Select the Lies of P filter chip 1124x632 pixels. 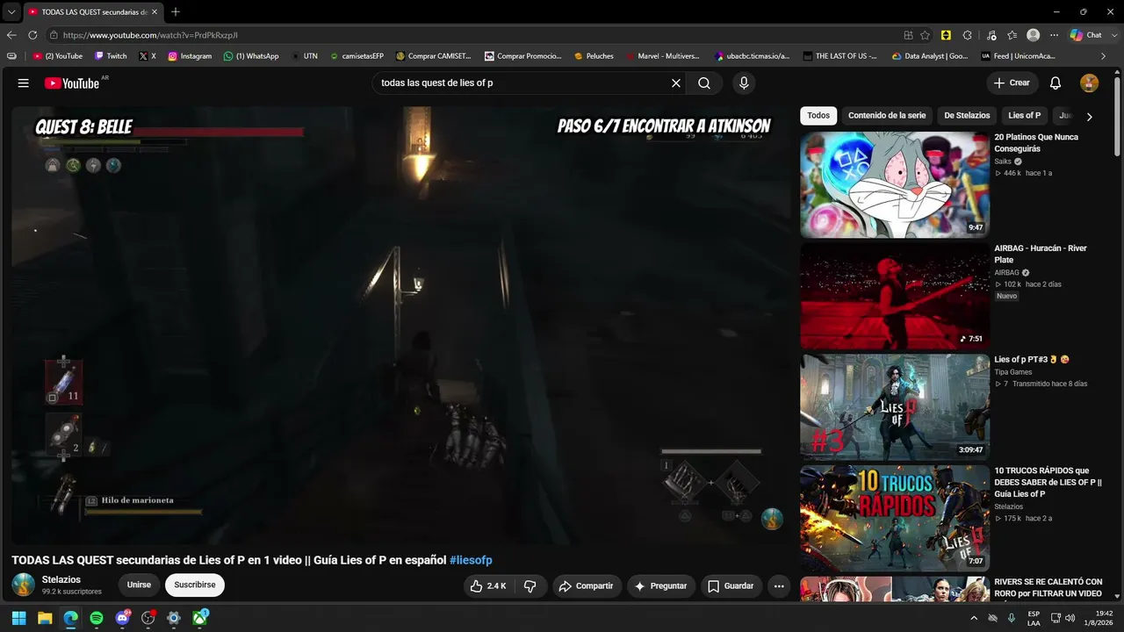pos(1025,116)
